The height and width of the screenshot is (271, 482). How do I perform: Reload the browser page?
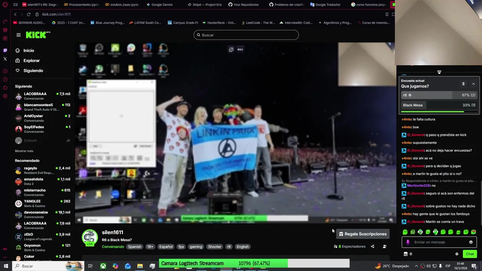(29, 14)
